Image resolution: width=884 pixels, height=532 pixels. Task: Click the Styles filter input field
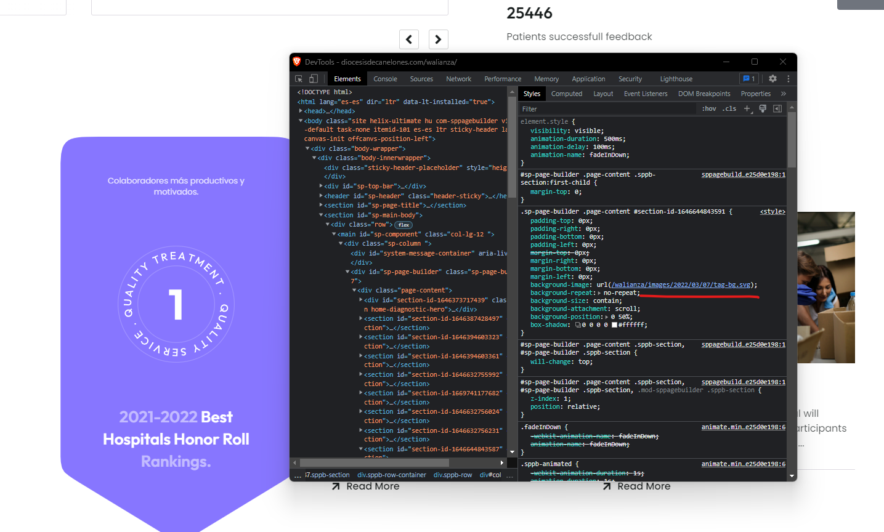click(x=607, y=109)
